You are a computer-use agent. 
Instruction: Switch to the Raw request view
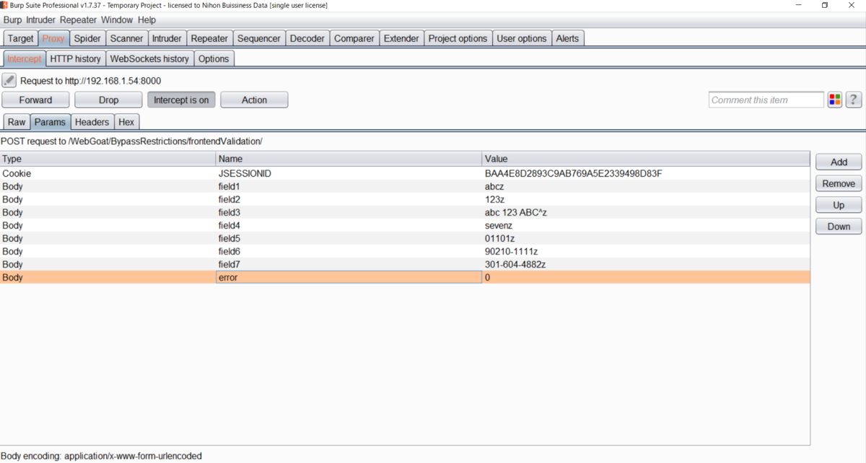(x=17, y=122)
